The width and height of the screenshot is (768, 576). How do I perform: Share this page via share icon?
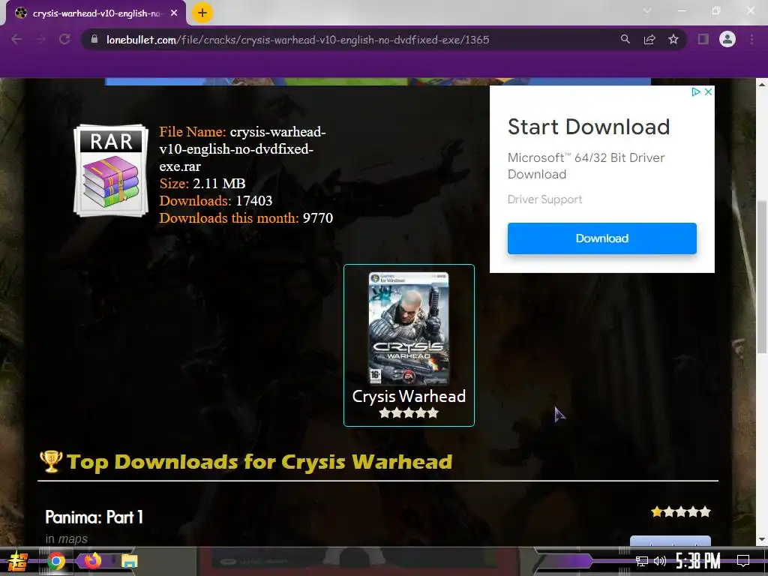pos(649,39)
